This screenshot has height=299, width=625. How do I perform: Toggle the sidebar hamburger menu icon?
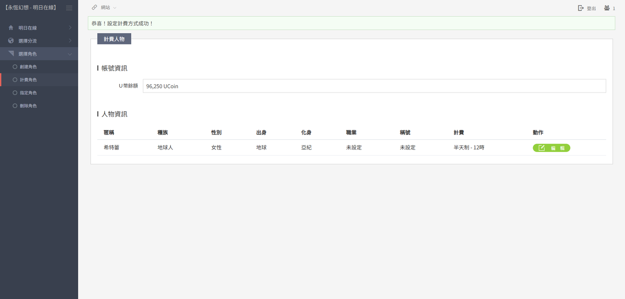(x=69, y=8)
